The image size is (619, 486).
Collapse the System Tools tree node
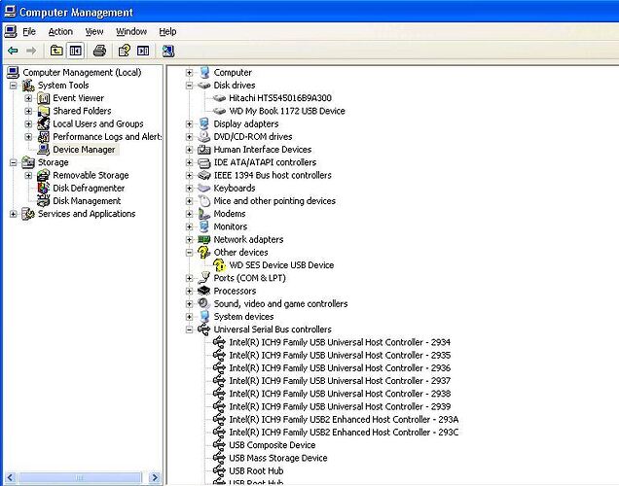click(14, 86)
